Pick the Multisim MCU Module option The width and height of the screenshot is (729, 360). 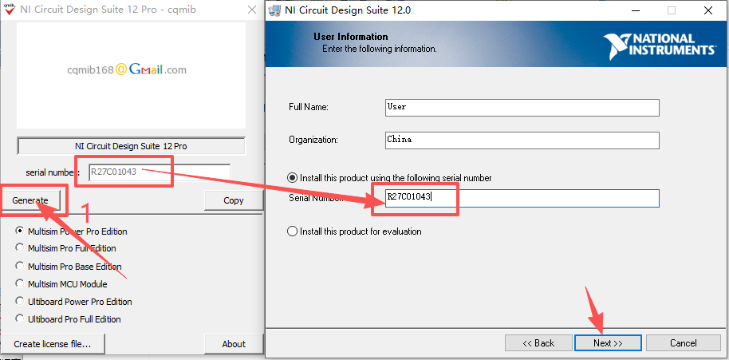20,283
